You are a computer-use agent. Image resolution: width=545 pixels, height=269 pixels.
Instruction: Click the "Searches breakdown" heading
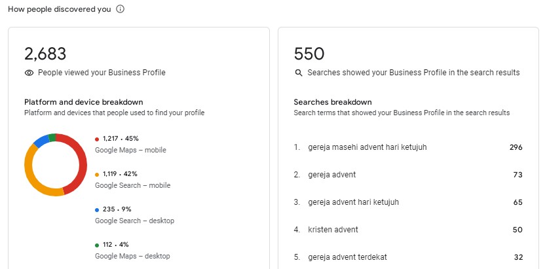tap(333, 102)
